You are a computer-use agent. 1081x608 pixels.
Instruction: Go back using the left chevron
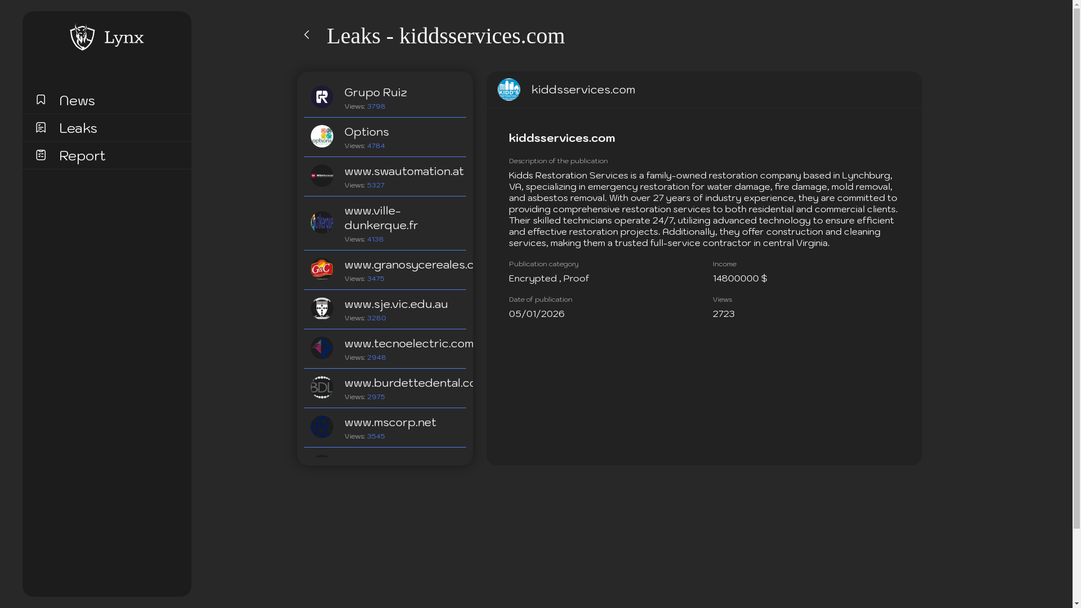pos(307,35)
